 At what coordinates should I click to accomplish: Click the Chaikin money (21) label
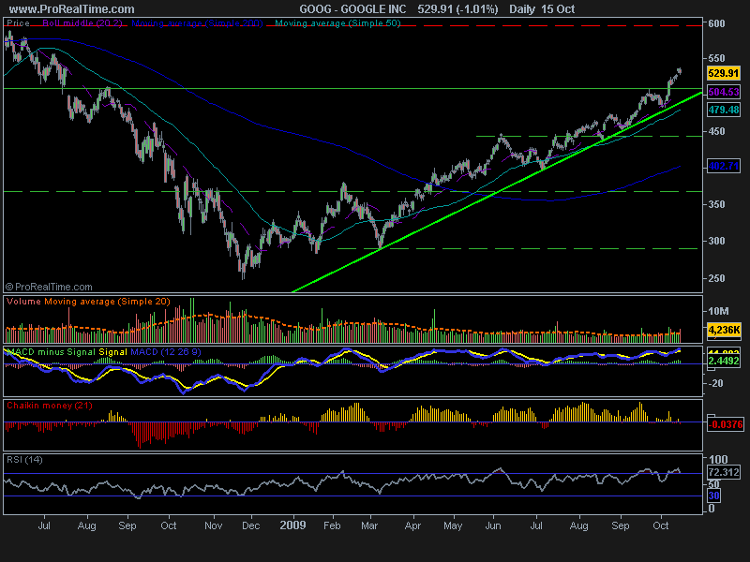(50, 406)
